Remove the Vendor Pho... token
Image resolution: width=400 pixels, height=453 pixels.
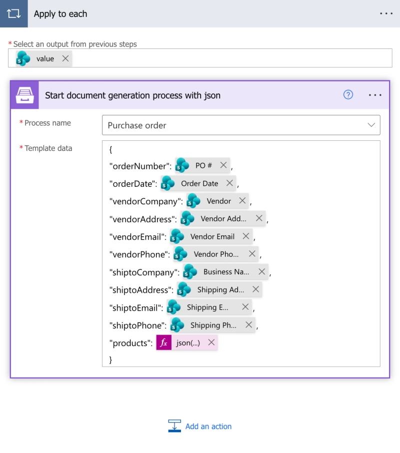[252, 254]
